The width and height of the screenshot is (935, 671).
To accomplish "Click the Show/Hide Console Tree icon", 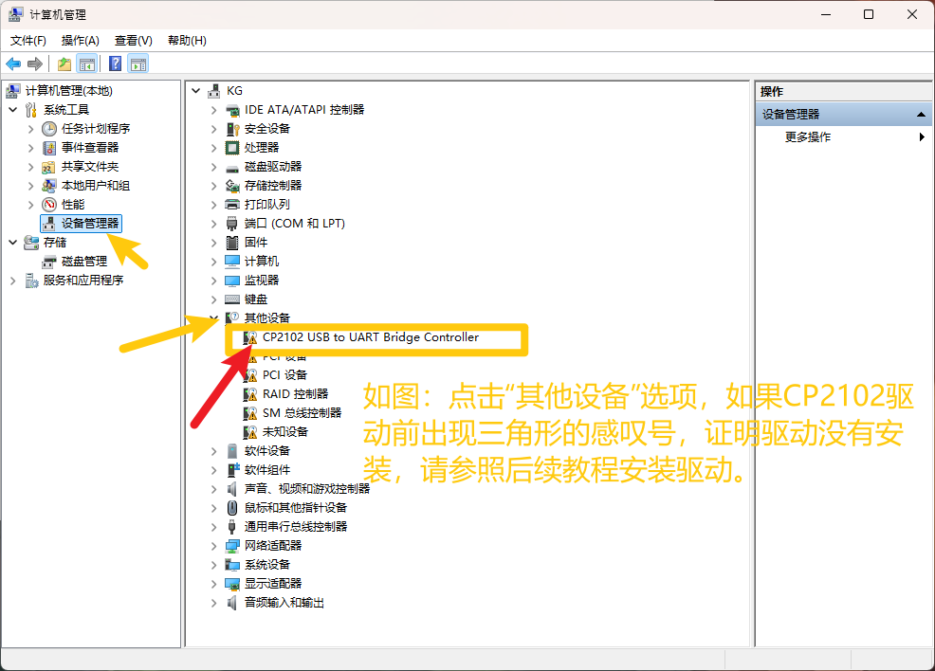I will (x=87, y=63).
